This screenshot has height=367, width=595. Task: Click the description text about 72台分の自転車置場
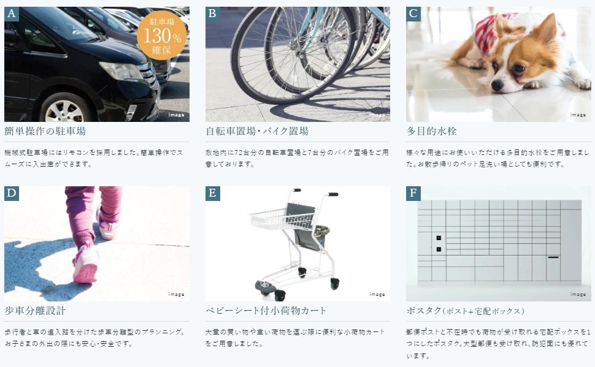tap(297, 158)
